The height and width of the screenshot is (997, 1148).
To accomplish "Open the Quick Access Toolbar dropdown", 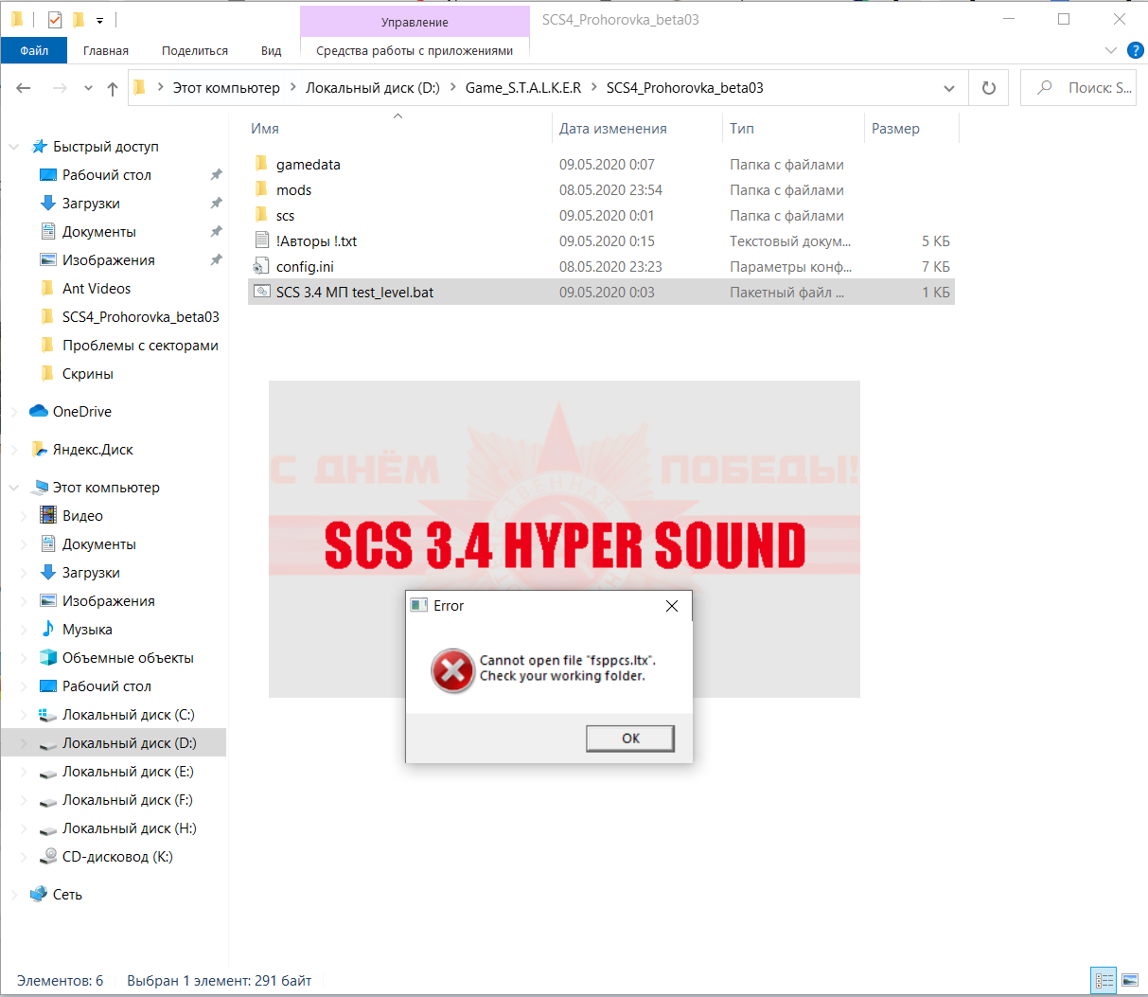I will point(99,20).
